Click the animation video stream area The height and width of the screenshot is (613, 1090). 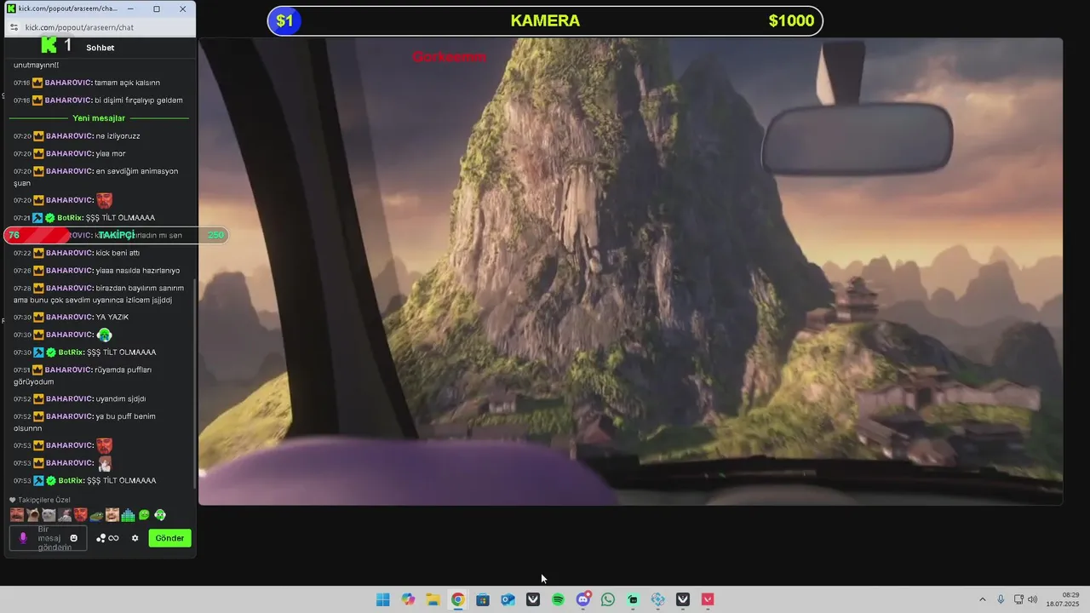(x=630, y=271)
